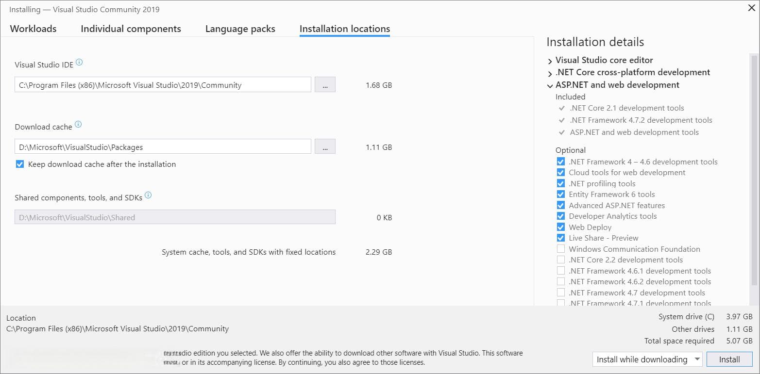760x374 pixels.
Task: Enable Windows Communication Foundation
Action: coord(561,249)
